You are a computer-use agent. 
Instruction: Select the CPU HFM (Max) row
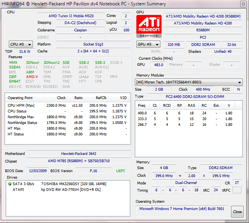tap(67, 106)
